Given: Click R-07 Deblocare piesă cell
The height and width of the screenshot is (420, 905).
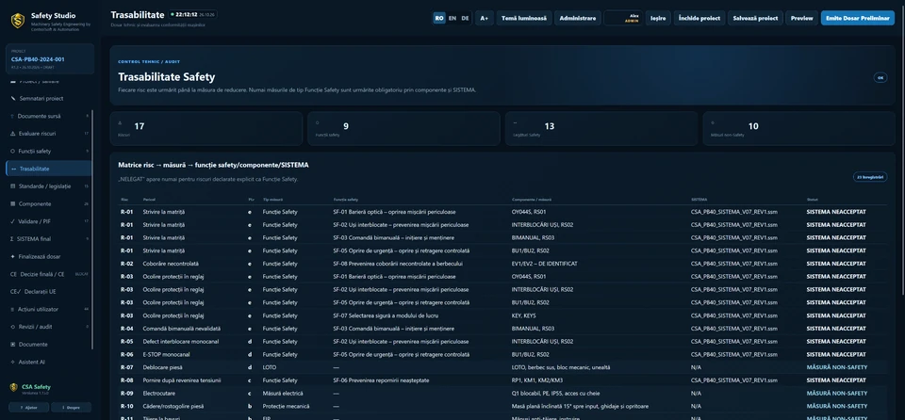Looking at the screenshot, I should (164, 367).
